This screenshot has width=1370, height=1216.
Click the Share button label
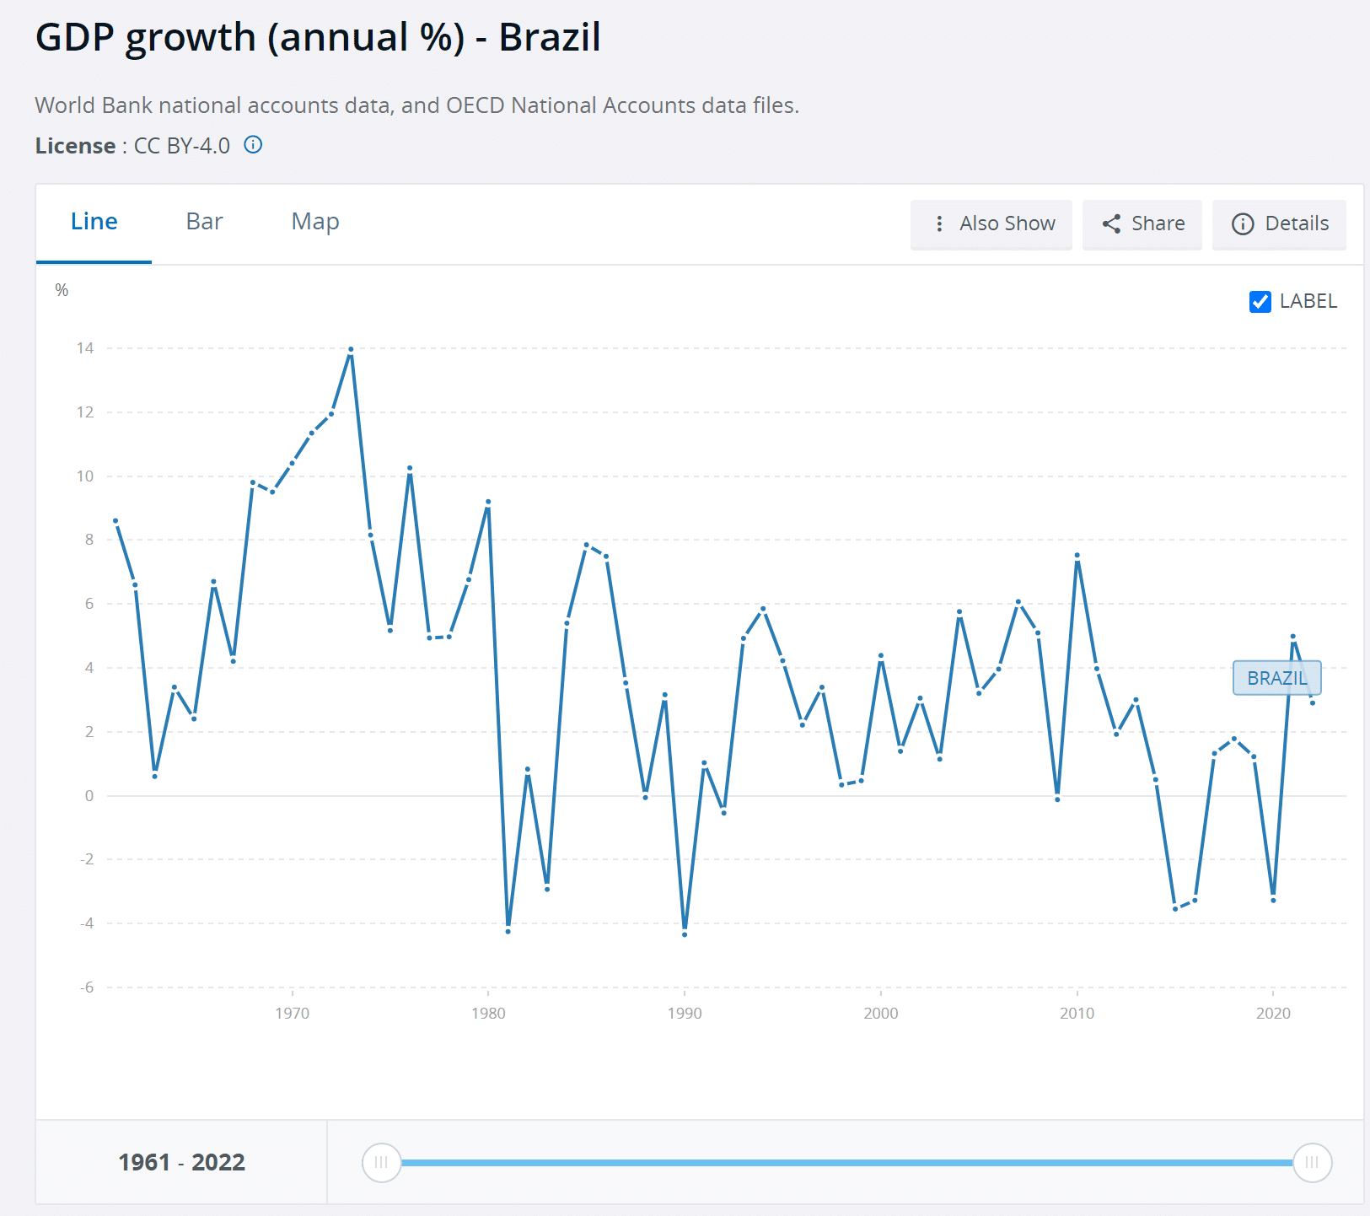click(x=1158, y=223)
